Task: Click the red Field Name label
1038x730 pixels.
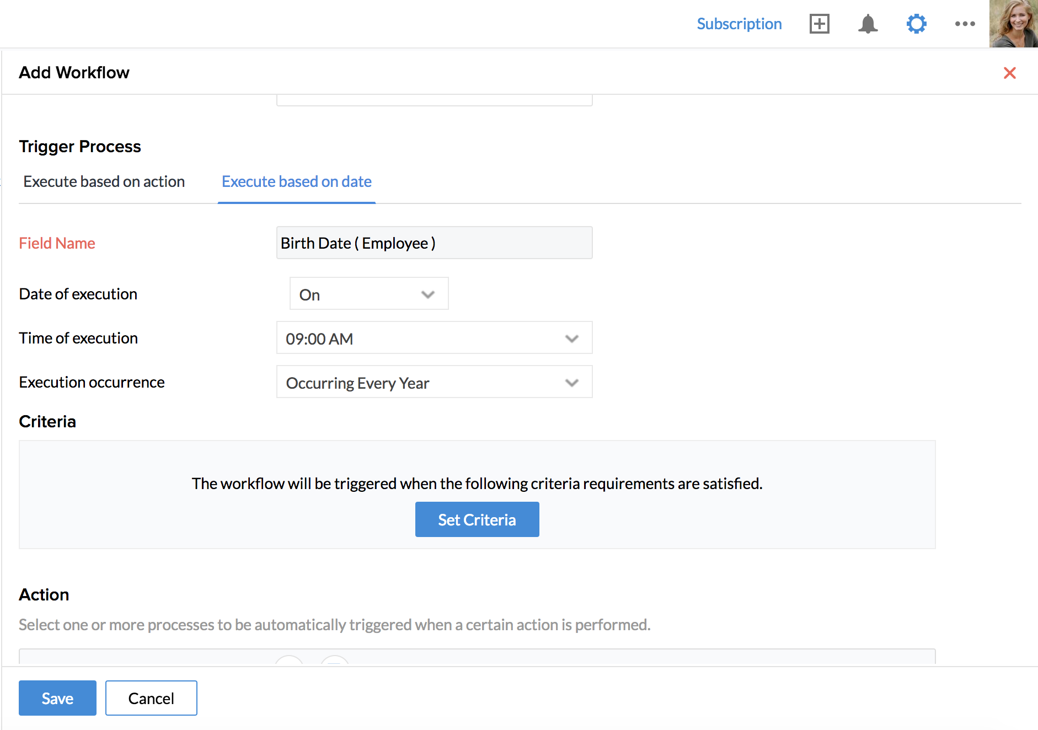Action: coord(57,243)
